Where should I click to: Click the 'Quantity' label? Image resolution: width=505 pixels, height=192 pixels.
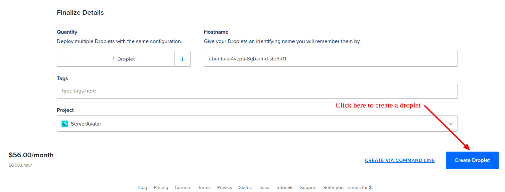(67, 32)
